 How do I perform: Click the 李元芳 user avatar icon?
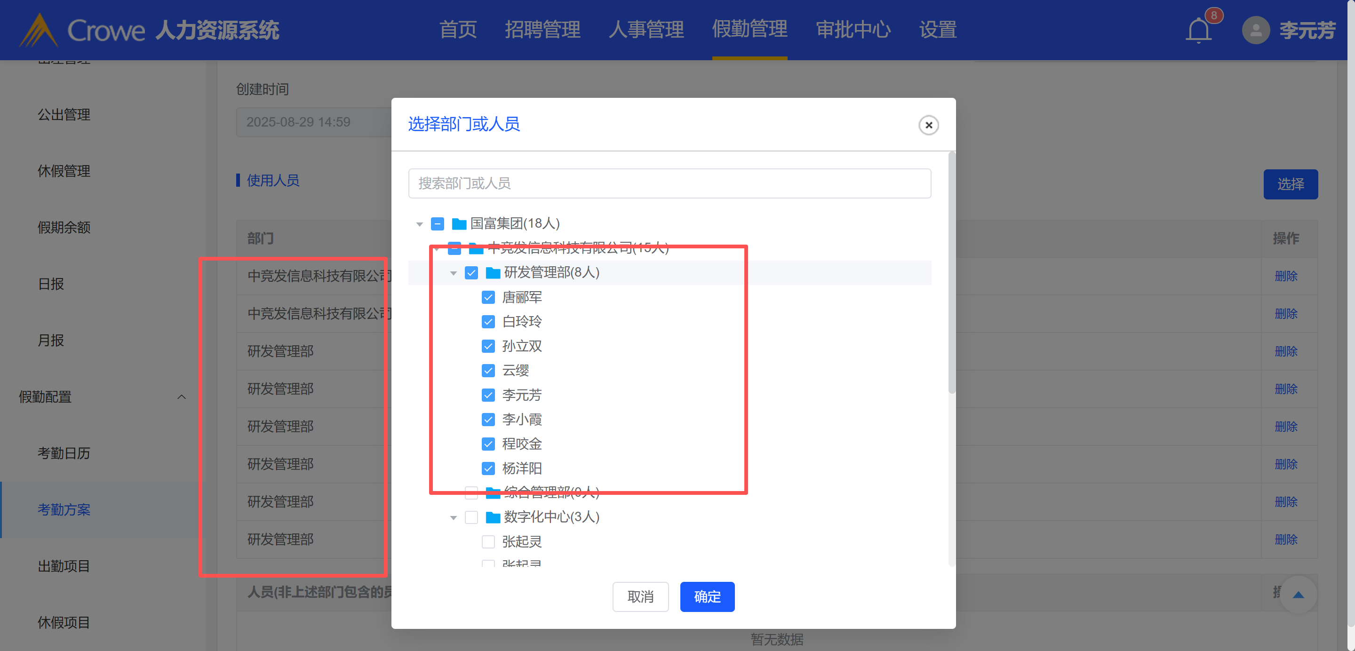(1256, 30)
